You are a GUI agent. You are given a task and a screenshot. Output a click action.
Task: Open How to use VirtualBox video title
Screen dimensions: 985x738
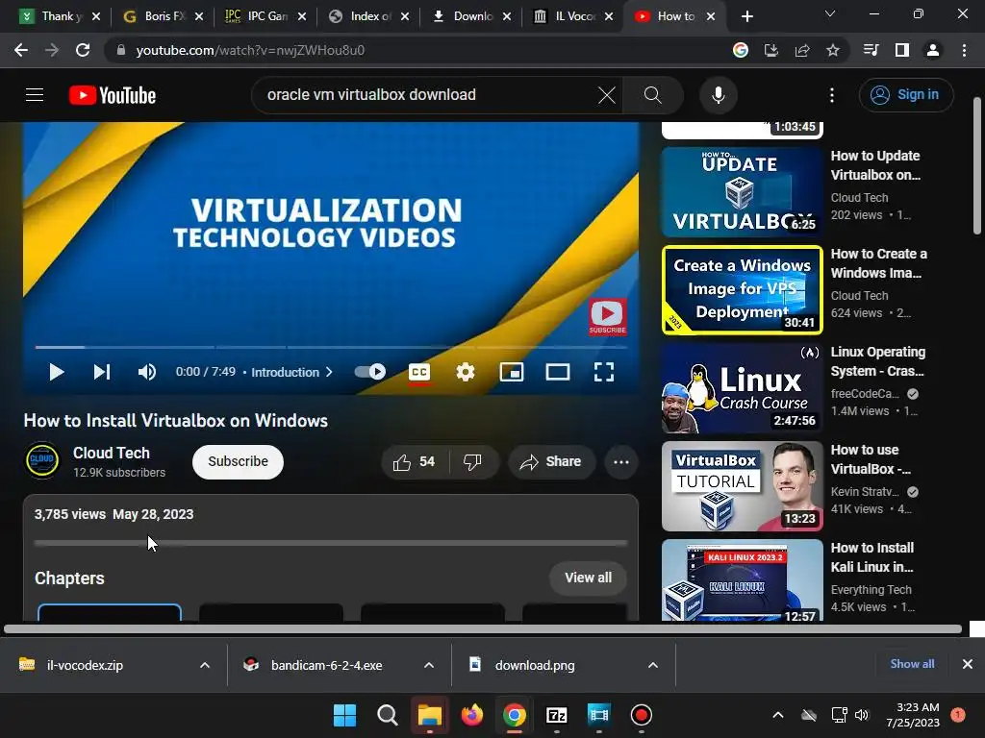[871, 459]
